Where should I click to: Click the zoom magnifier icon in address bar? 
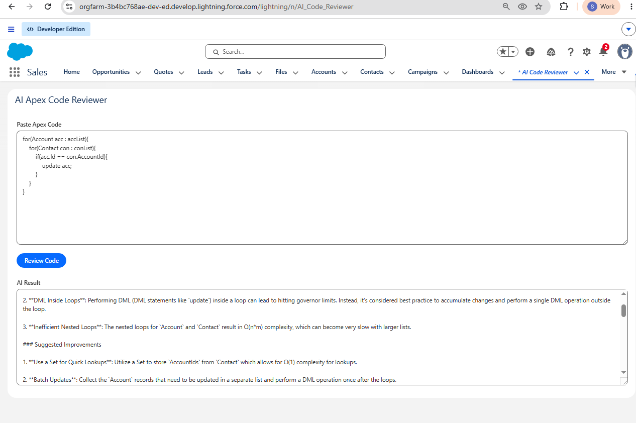point(506,7)
